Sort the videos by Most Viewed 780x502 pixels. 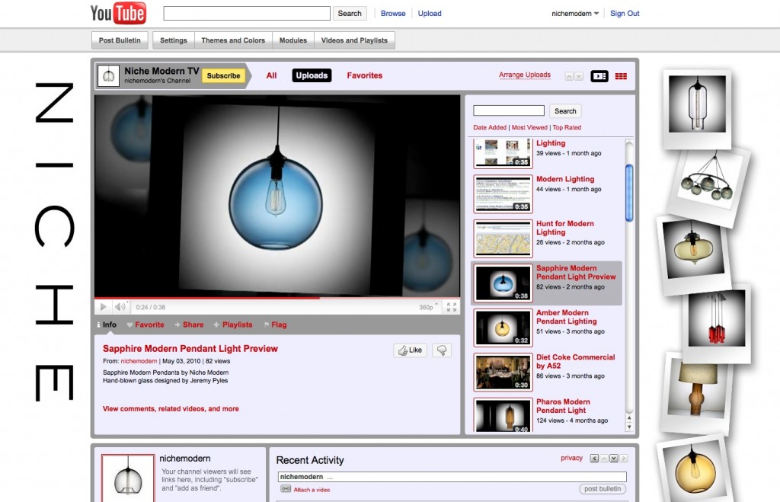point(529,128)
